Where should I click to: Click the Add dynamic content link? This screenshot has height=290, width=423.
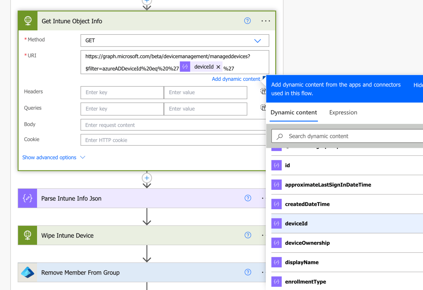[236, 79]
